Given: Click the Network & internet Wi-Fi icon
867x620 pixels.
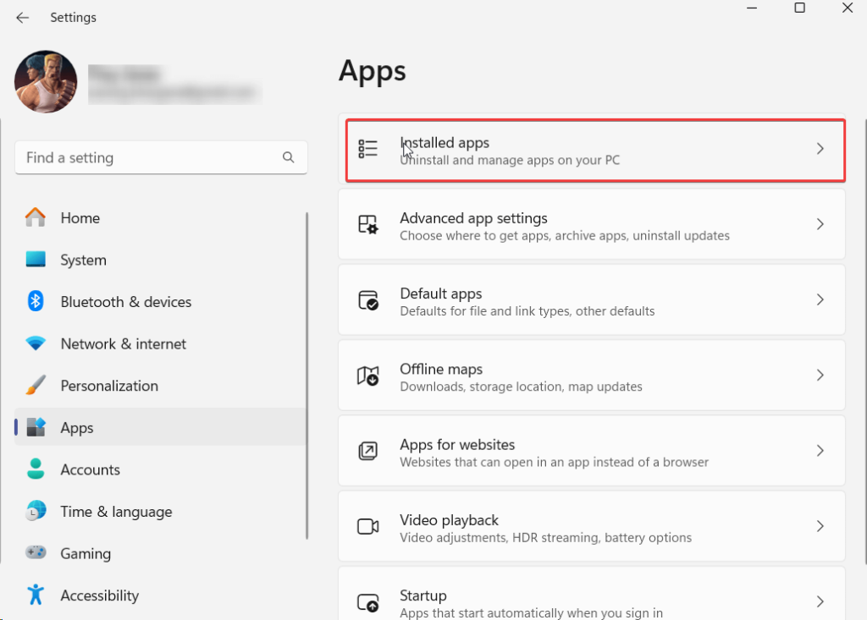Looking at the screenshot, I should [x=36, y=344].
